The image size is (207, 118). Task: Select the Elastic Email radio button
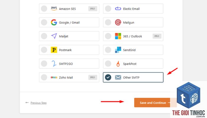[x=108, y=9]
